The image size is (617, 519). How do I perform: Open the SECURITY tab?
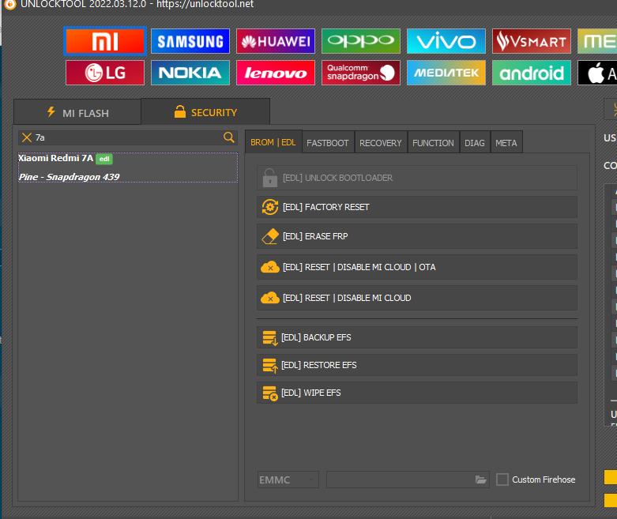coord(205,111)
